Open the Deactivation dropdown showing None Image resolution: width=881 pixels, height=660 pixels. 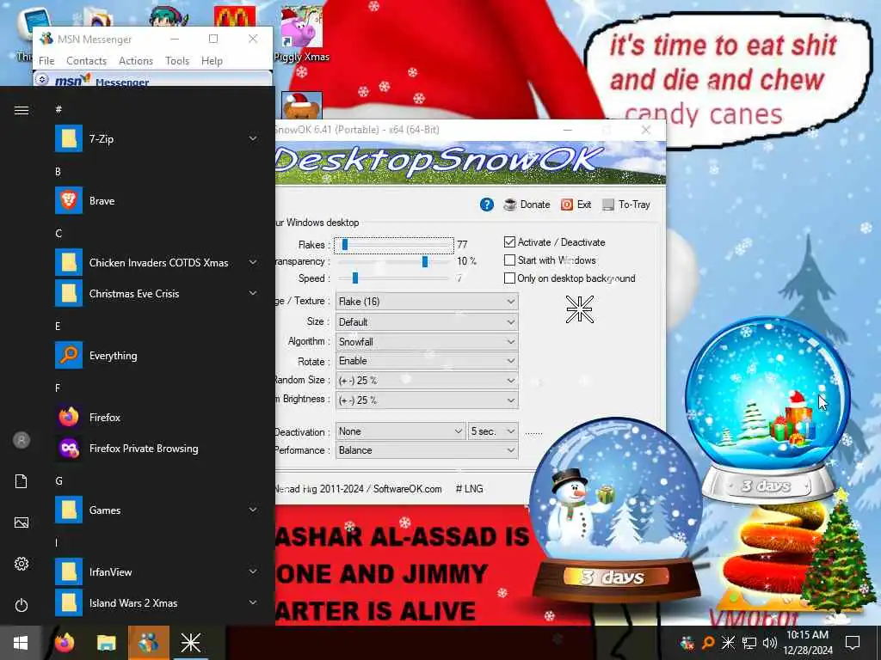coord(399,431)
